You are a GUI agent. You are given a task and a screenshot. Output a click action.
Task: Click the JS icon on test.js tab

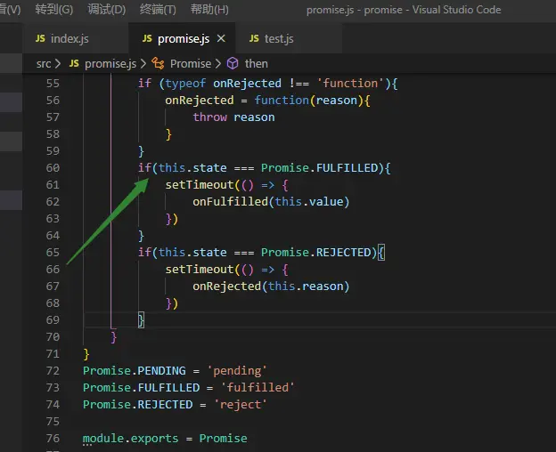254,38
